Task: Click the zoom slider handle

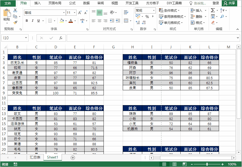Action: (207, 164)
